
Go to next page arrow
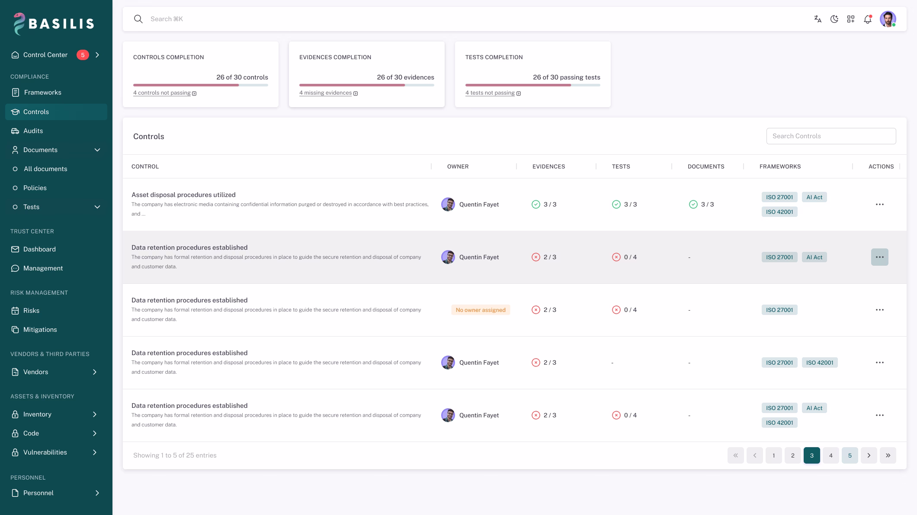pos(869,455)
